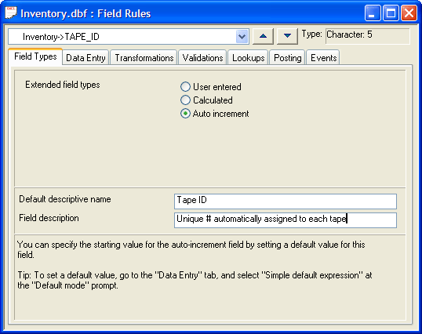Maximize the Field Rules window

pos(391,13)
